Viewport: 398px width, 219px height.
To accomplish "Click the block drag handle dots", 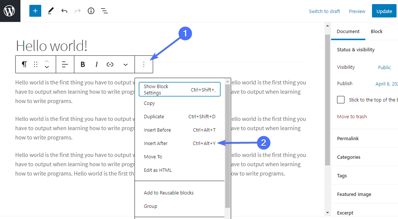I will [x=36, y=65].
